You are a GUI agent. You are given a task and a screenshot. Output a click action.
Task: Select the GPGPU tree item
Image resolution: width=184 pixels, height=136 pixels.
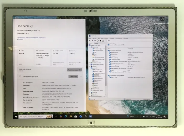95,82
